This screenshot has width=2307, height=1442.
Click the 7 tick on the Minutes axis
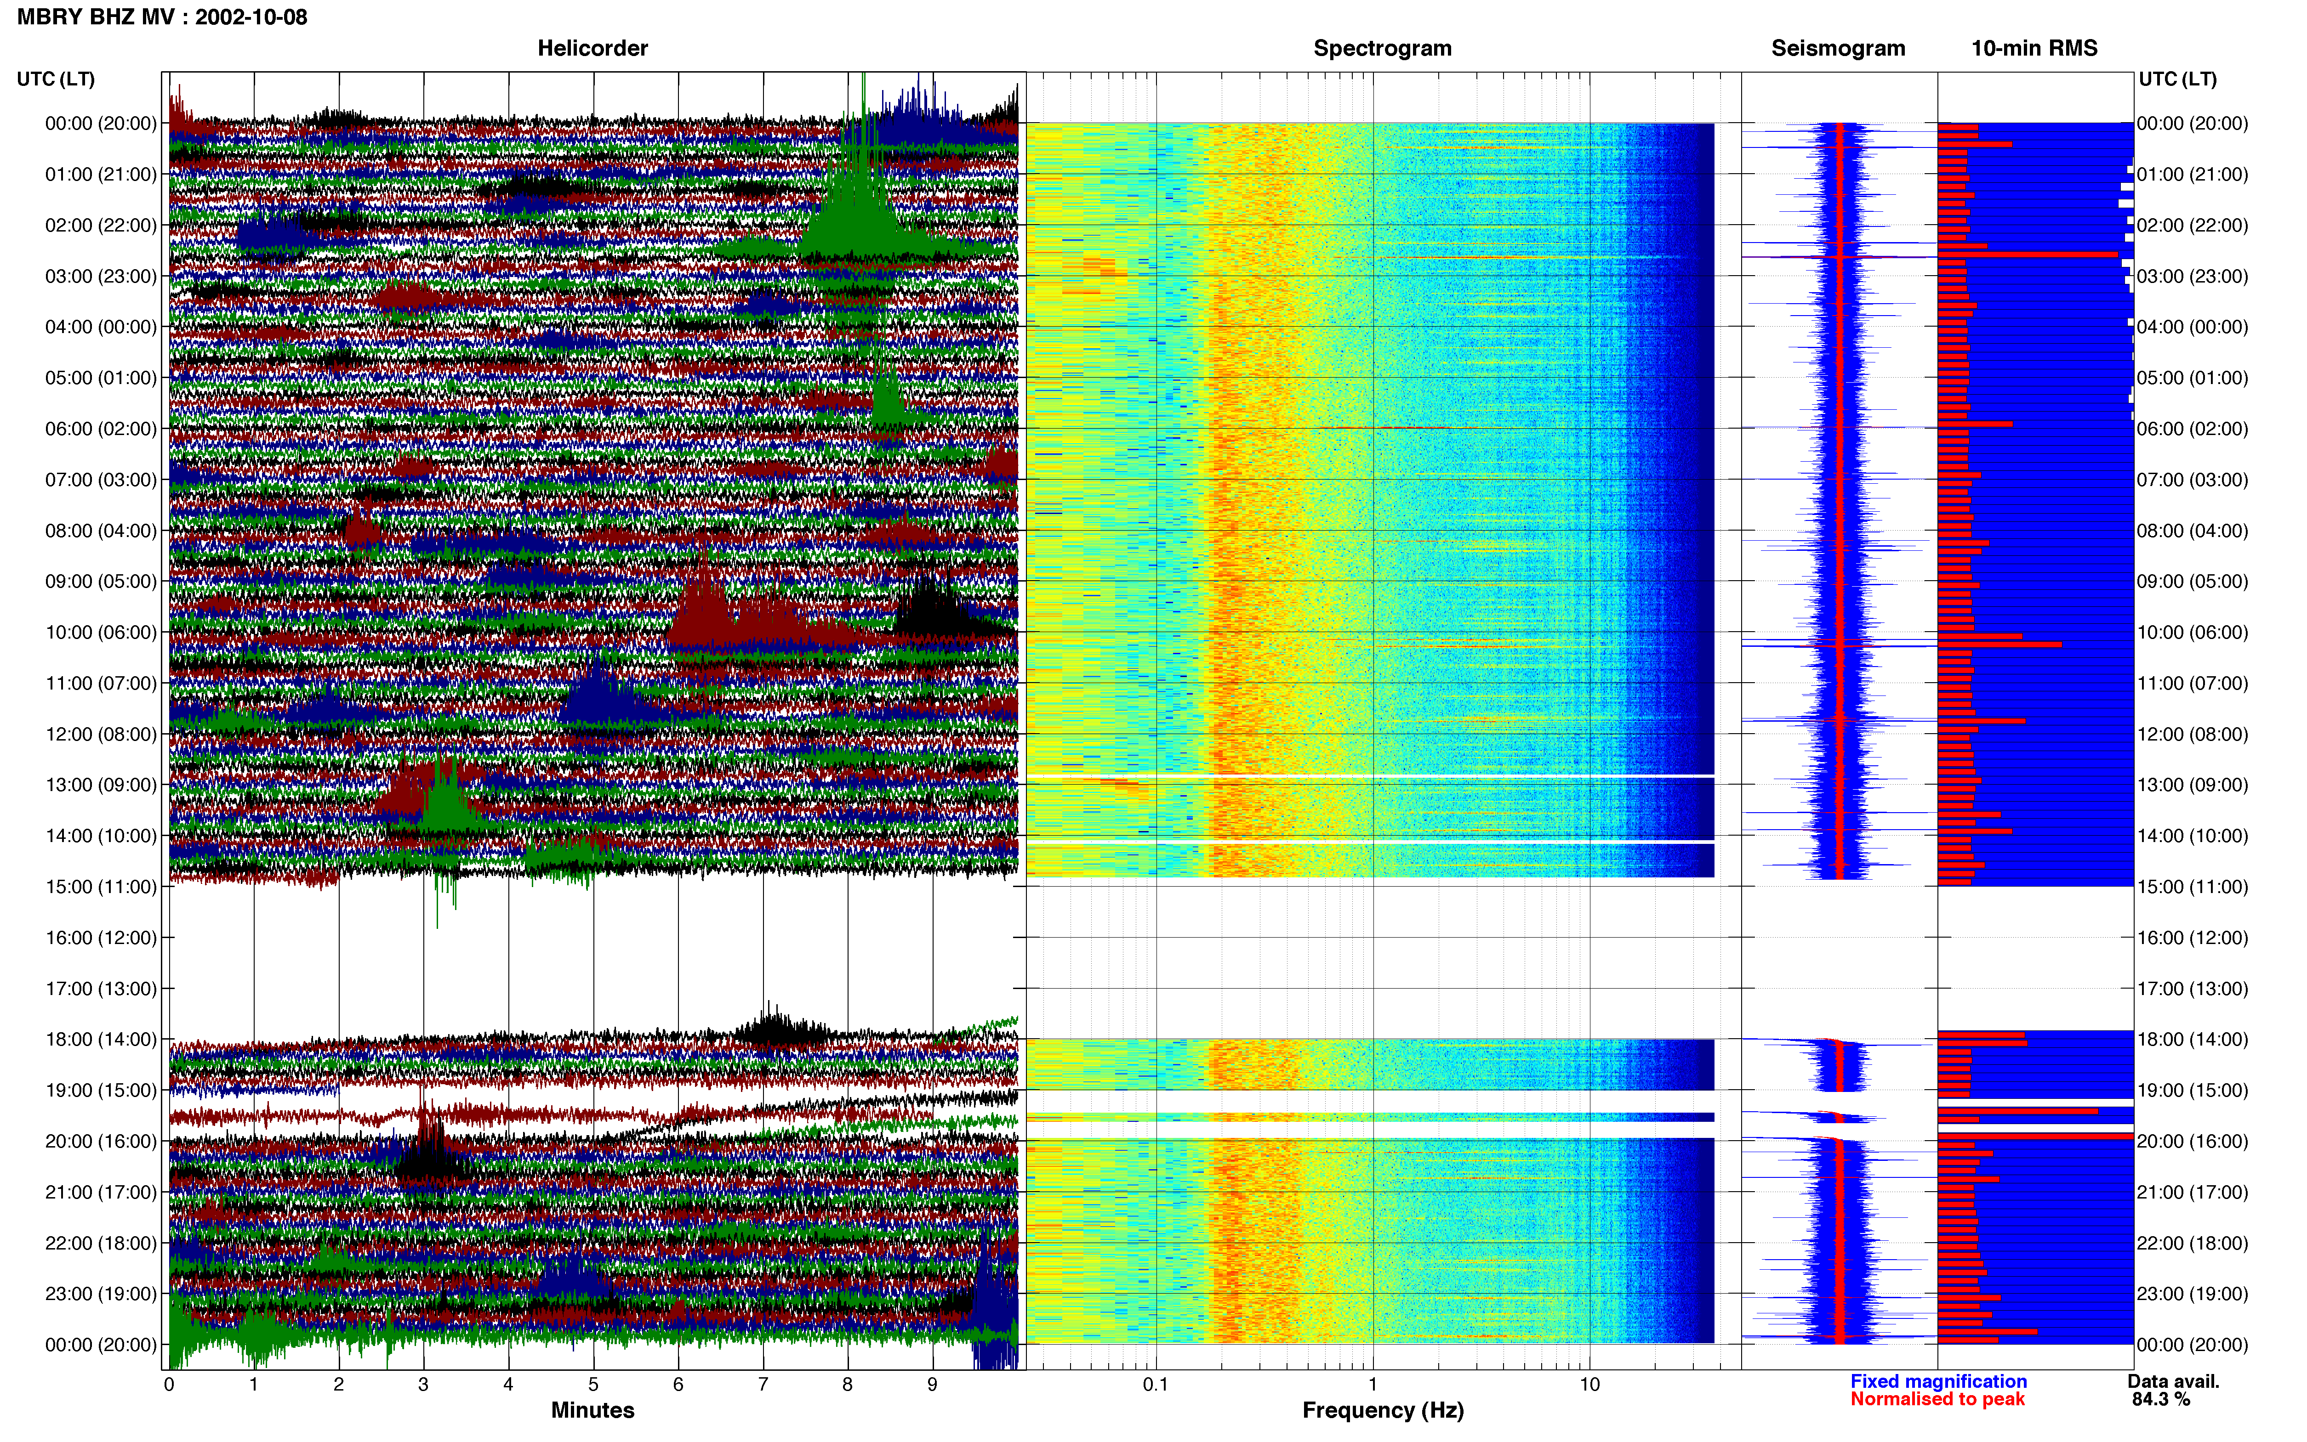pyautogui.click(x=763, y=1385)
